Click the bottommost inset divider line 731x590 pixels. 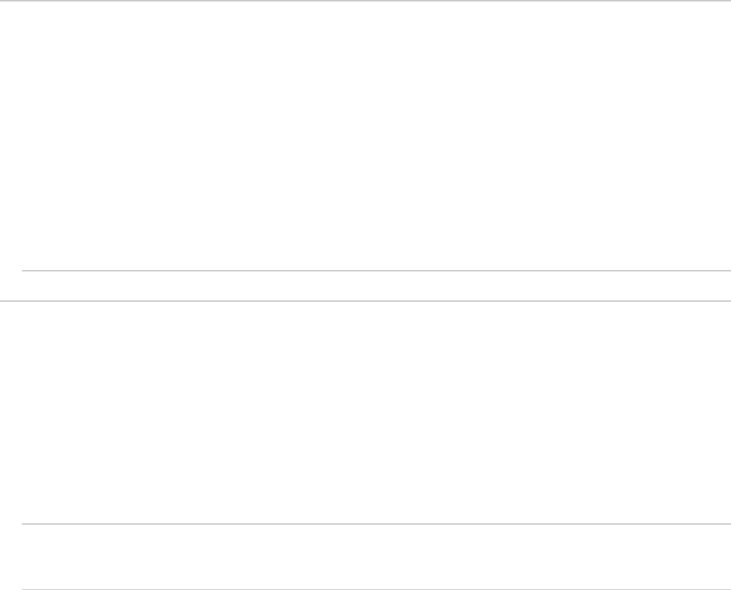pyautogui.click(x=376, y=588)
